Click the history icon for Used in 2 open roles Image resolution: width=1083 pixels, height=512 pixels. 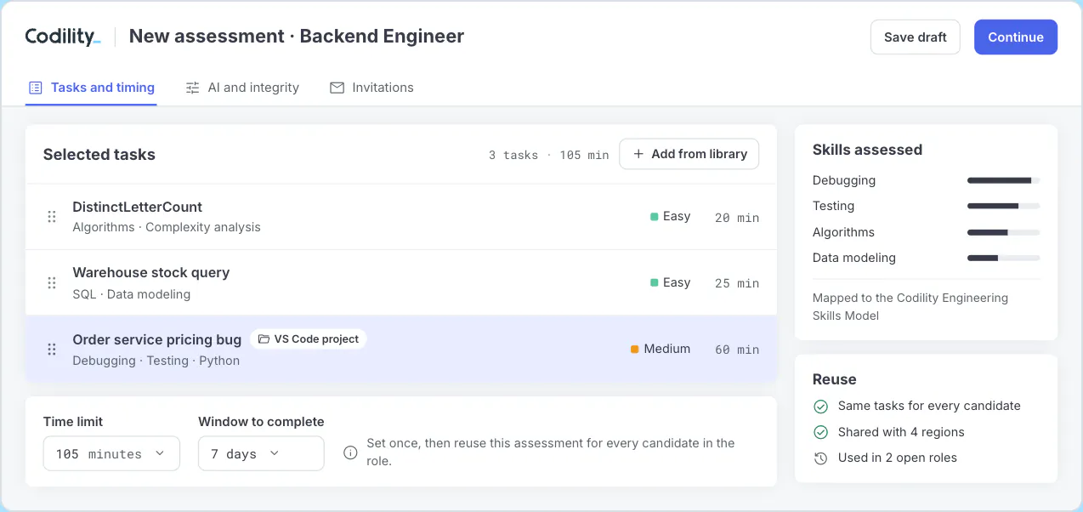(x=820, y=458)
